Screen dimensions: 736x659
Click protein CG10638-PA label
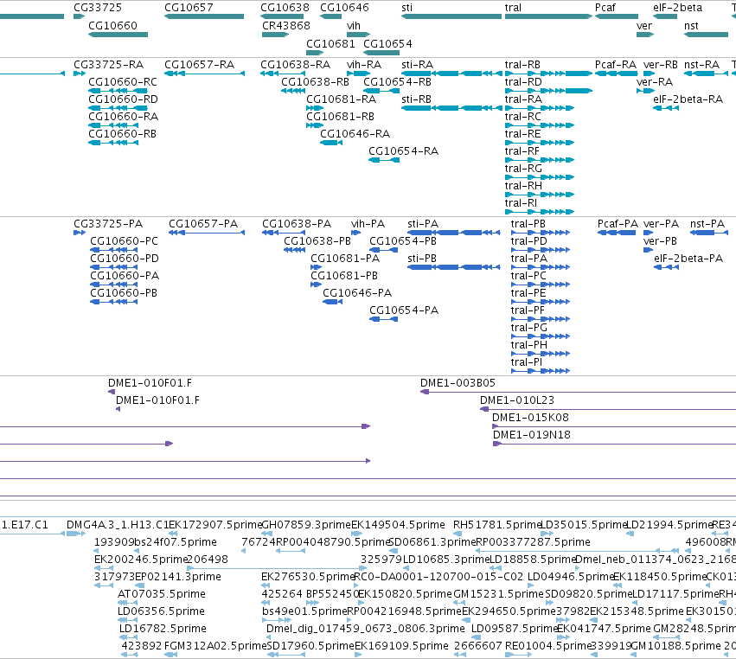click(297, 223)
